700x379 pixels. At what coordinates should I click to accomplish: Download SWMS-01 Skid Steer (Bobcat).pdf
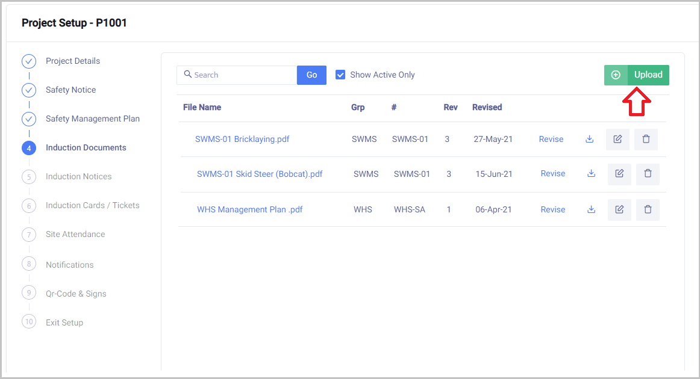tap(591, 174)
